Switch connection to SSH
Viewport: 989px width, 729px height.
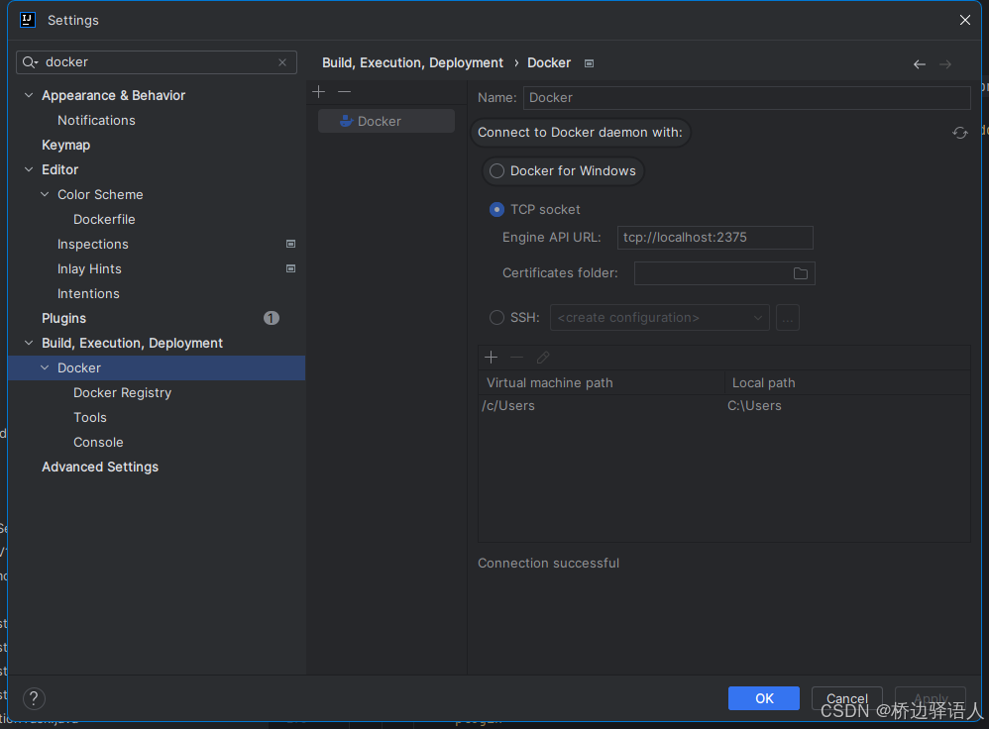[x=496, y=317]
